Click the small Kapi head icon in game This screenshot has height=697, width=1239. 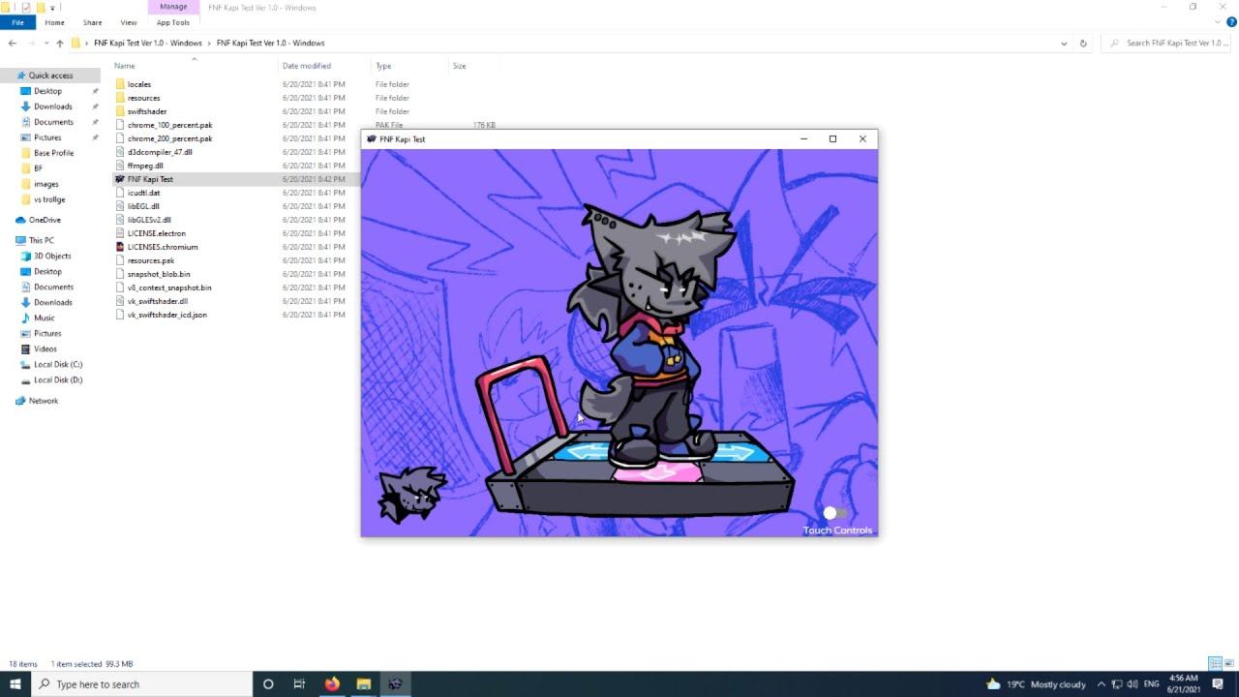point(413,494)
